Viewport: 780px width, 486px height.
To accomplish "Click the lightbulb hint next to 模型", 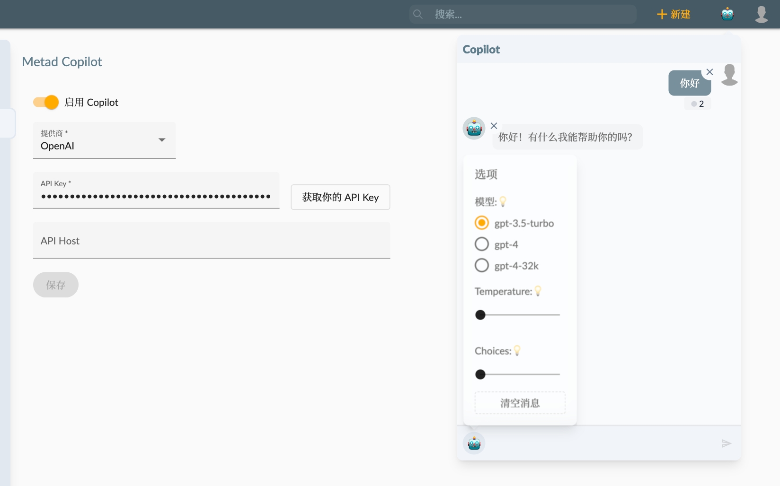I will (x=503, y=201).
